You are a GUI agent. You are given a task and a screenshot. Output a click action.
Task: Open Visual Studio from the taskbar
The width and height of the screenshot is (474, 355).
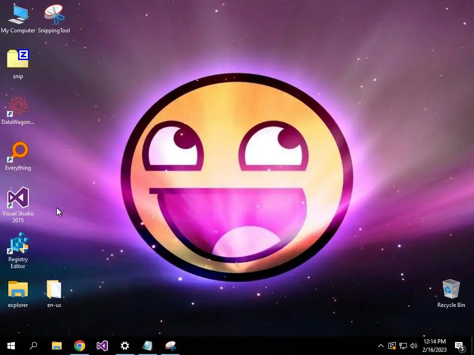pos(102,346)
